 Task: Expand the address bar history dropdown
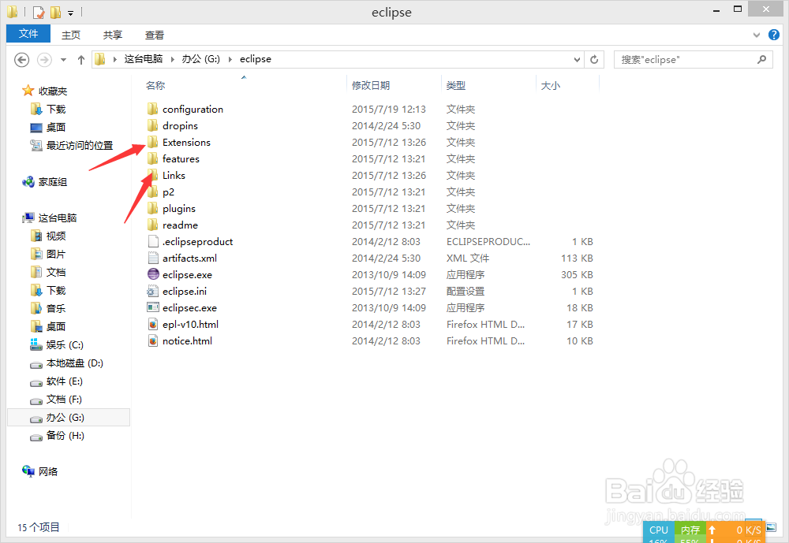[x=577, y=59]
